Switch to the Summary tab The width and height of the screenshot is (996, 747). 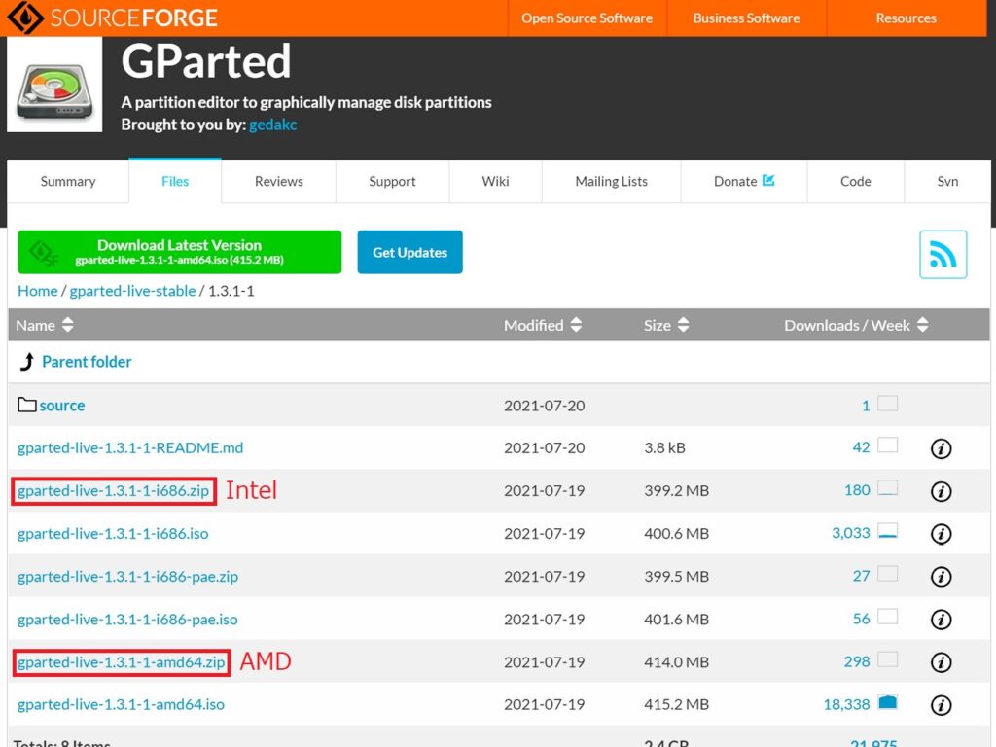pyautogui.click(x=68, y=181)
